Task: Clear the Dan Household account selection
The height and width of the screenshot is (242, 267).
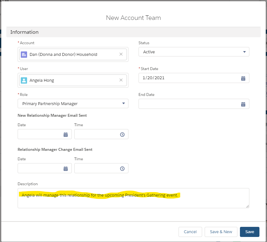Action: click(x=121, y=54)
